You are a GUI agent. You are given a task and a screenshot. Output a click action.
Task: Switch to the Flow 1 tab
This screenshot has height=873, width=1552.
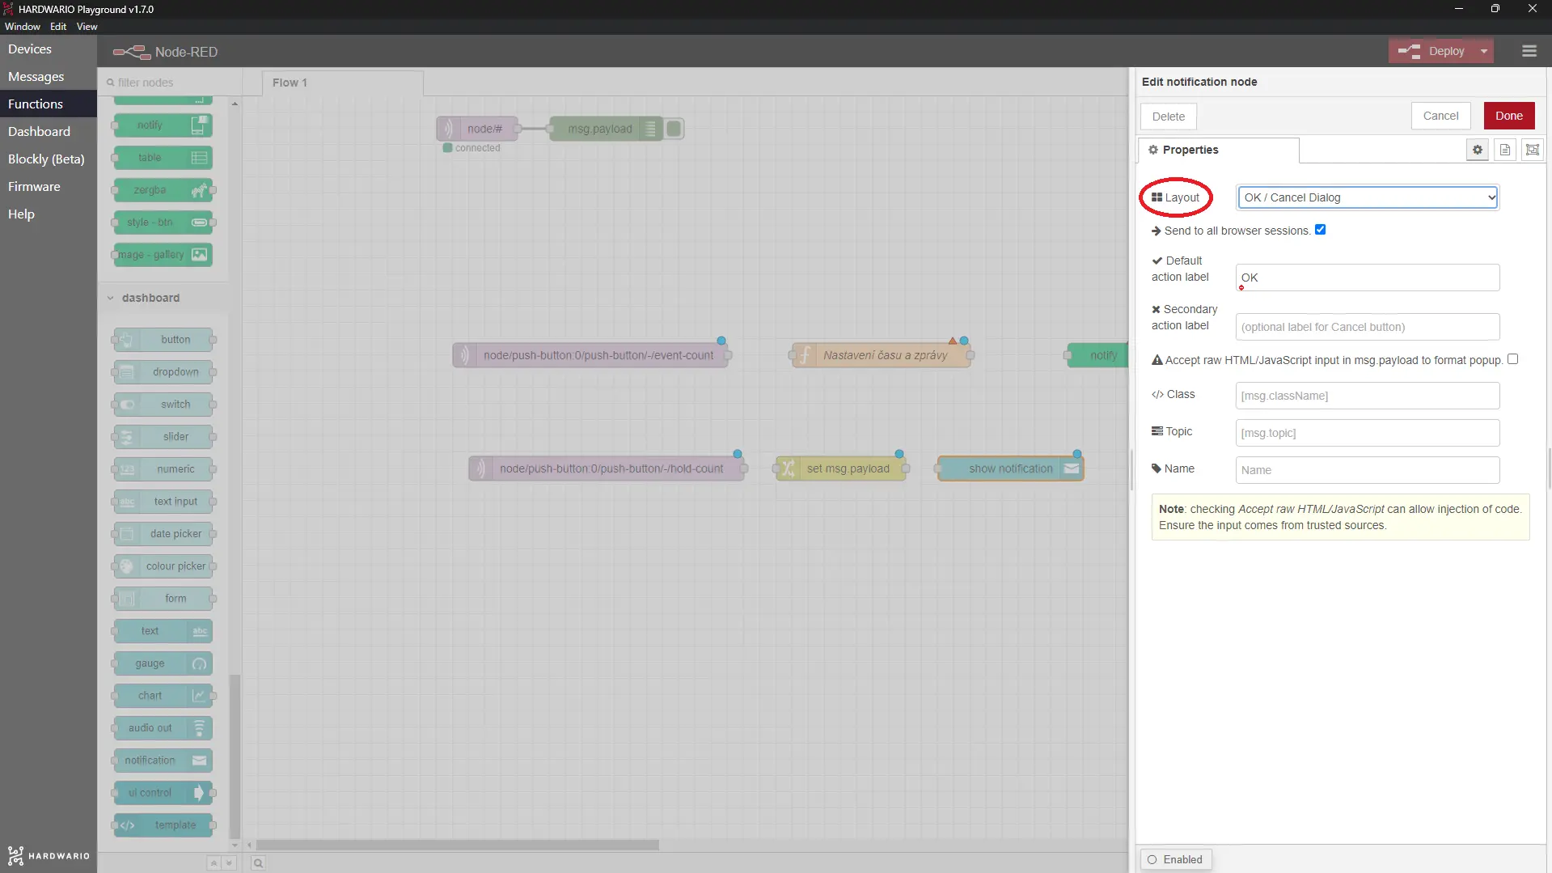342,83
